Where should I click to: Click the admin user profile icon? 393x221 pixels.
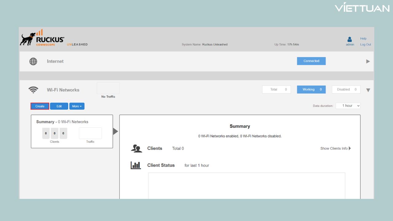click(x=349, y=39)
